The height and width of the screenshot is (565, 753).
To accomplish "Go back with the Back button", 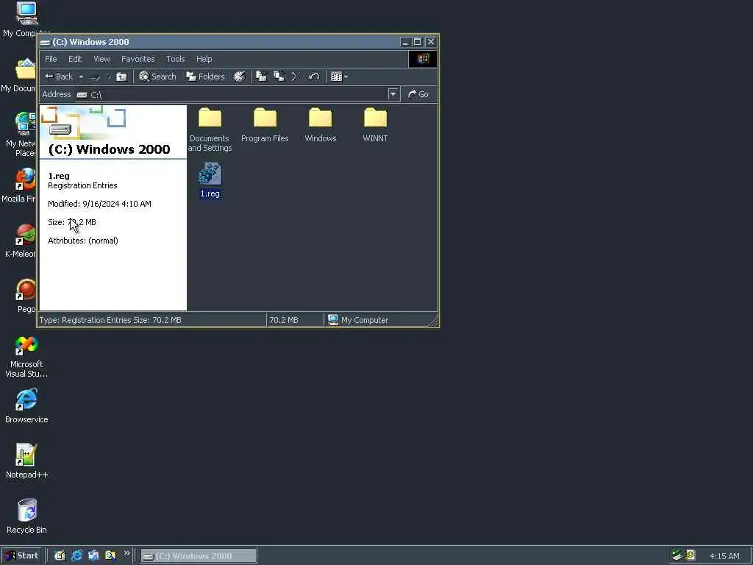I will [x=59, y=77].
